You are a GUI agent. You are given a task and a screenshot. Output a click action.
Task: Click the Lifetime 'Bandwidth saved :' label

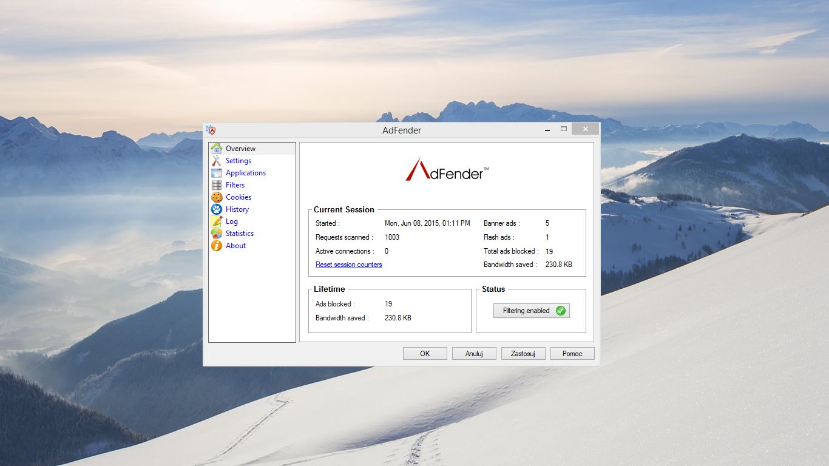pyautogui.click(x=342, y=318)
